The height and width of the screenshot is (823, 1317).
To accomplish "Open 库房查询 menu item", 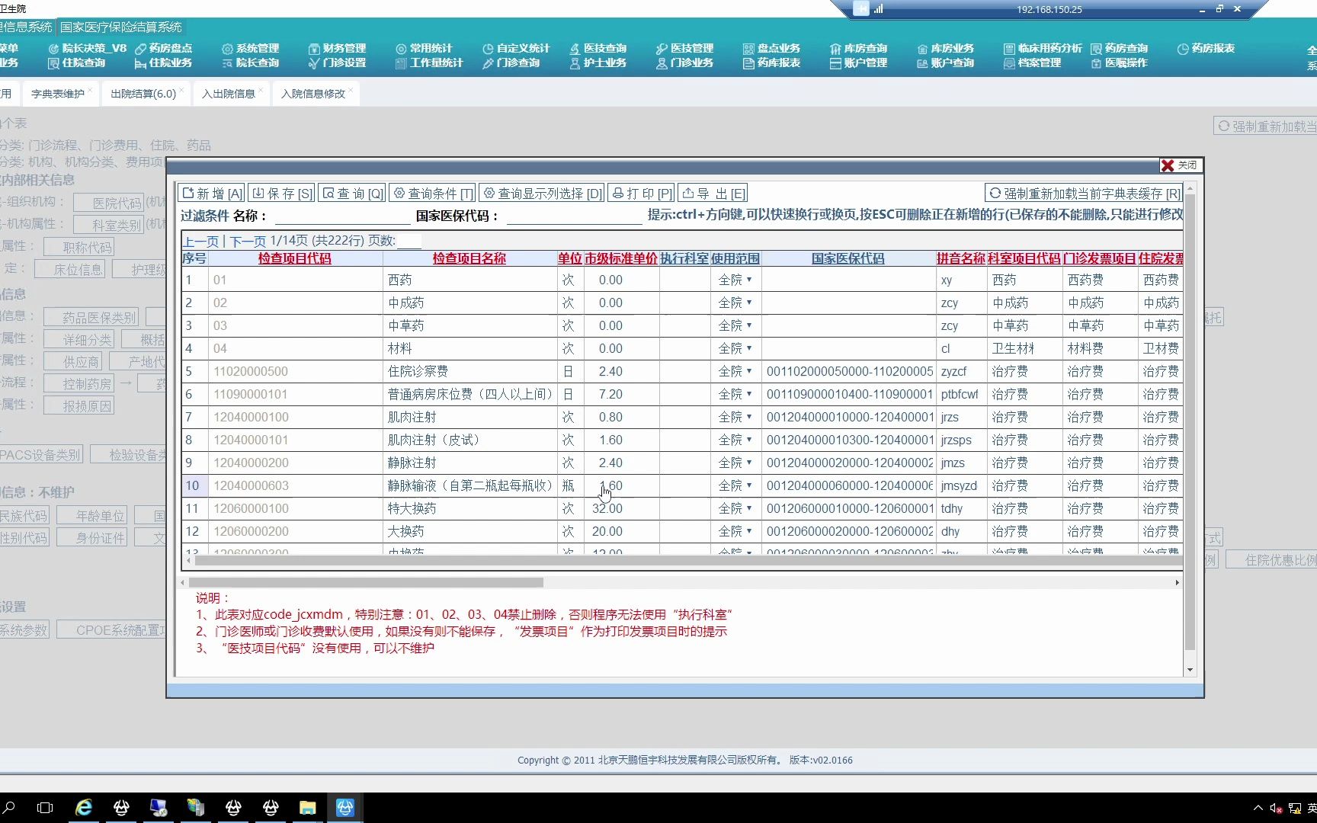I will [x=859, y=48].
